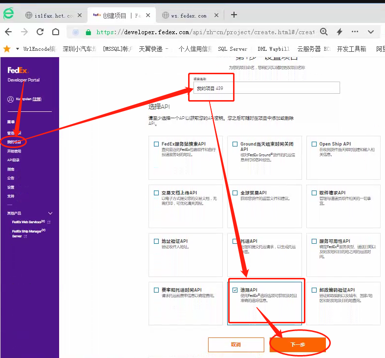Screen dimensions: 385x358
Task: Reload the page with the refresh icon
Action: point(40,32)
